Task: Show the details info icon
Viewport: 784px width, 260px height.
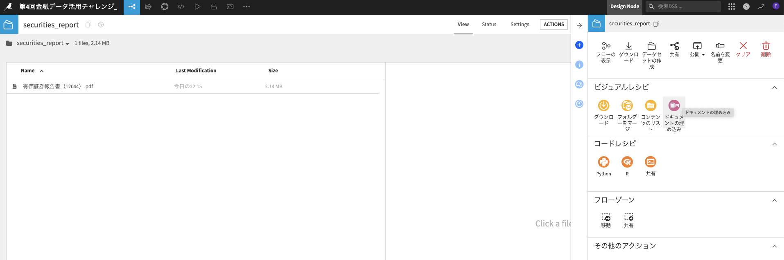Action: coord(579,65)
